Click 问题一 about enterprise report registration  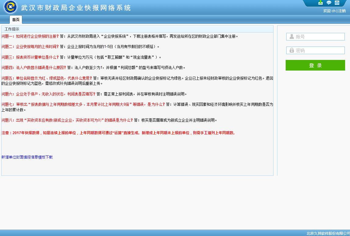pos(30,36)
